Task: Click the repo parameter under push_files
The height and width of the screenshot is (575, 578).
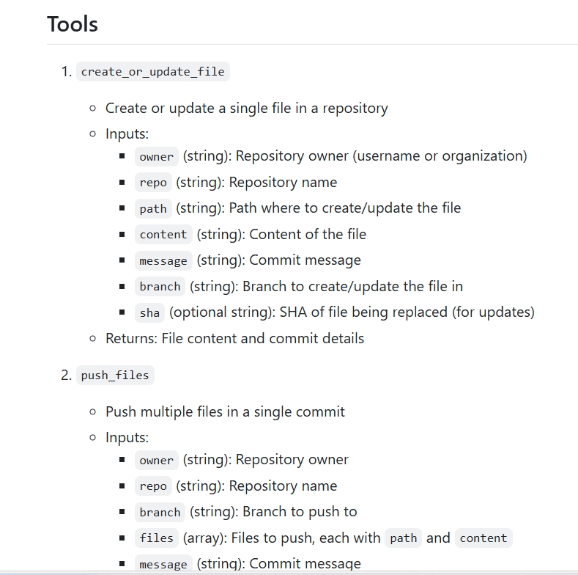Action: point(153,486)
